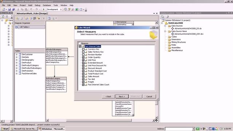Open the Properties Window toolbar icon
This screenshot has height=131, width=233.
(x=69, y=9)
